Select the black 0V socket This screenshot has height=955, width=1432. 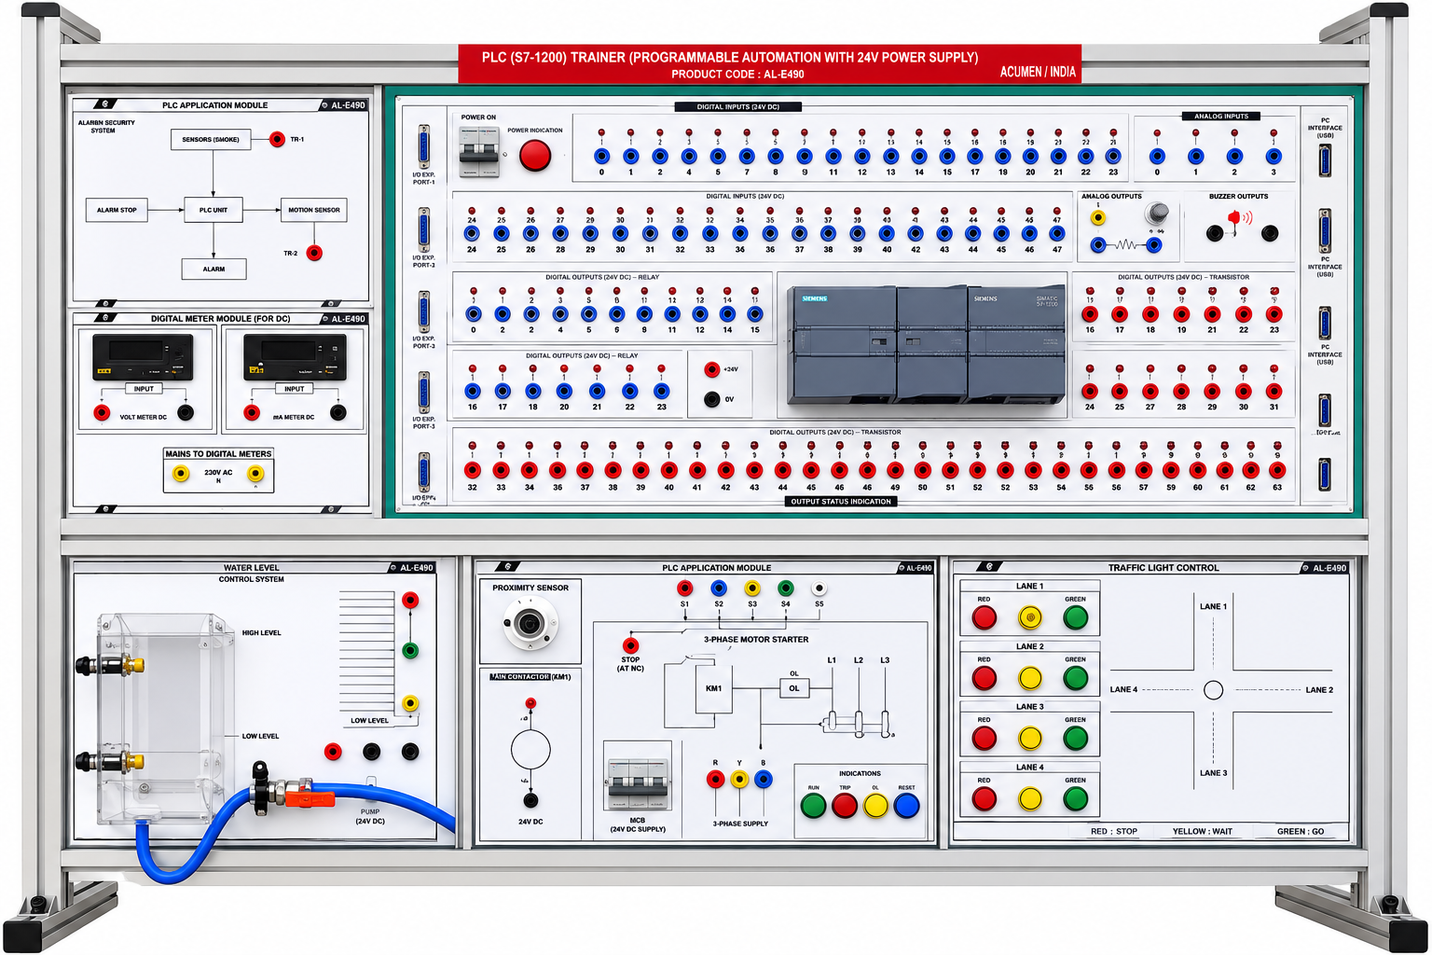pos(712,399)
